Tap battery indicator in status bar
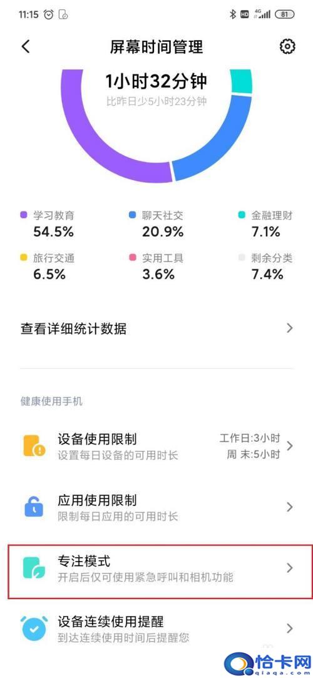 284,14
